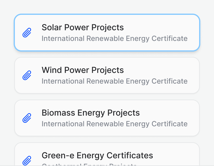Select the Biomass Energy Projects heading
This screenshot has width=214, height=166.
(x=91, y=113)
